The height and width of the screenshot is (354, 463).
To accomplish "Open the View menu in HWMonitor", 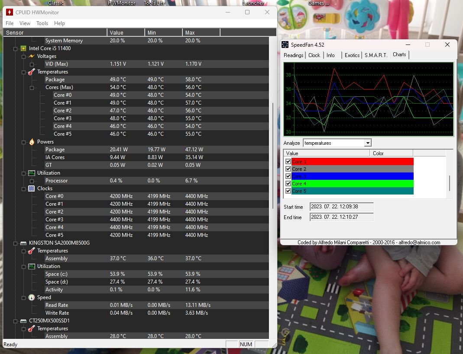I will pos(25,23).
